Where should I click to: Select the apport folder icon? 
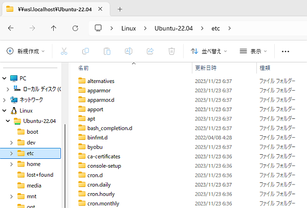pos(82,109)
